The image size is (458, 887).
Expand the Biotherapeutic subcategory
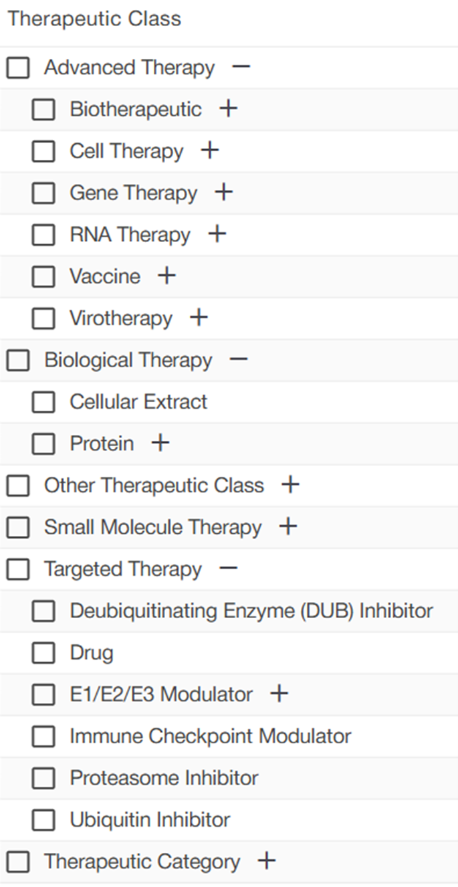tap(229, 108)
